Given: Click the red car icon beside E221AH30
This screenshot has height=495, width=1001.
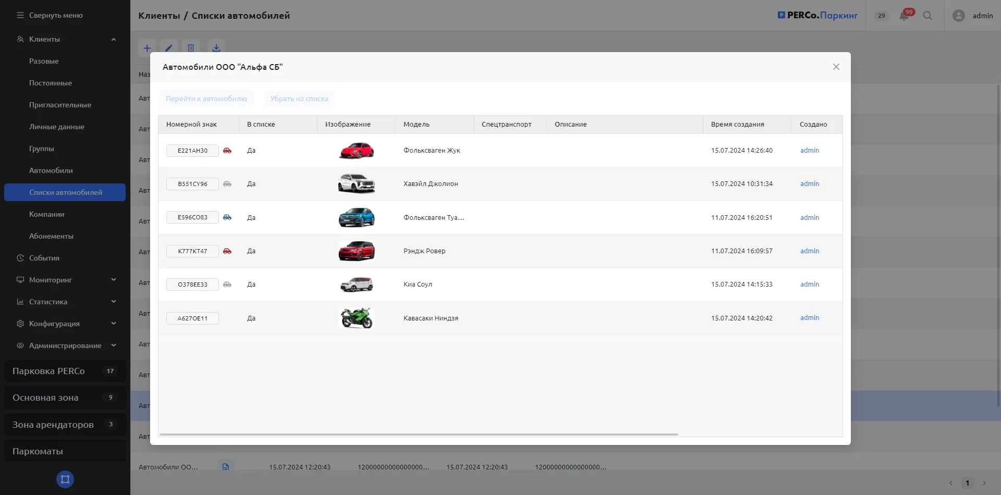Looking at the screenshot, I should click(x=227, y=151).
